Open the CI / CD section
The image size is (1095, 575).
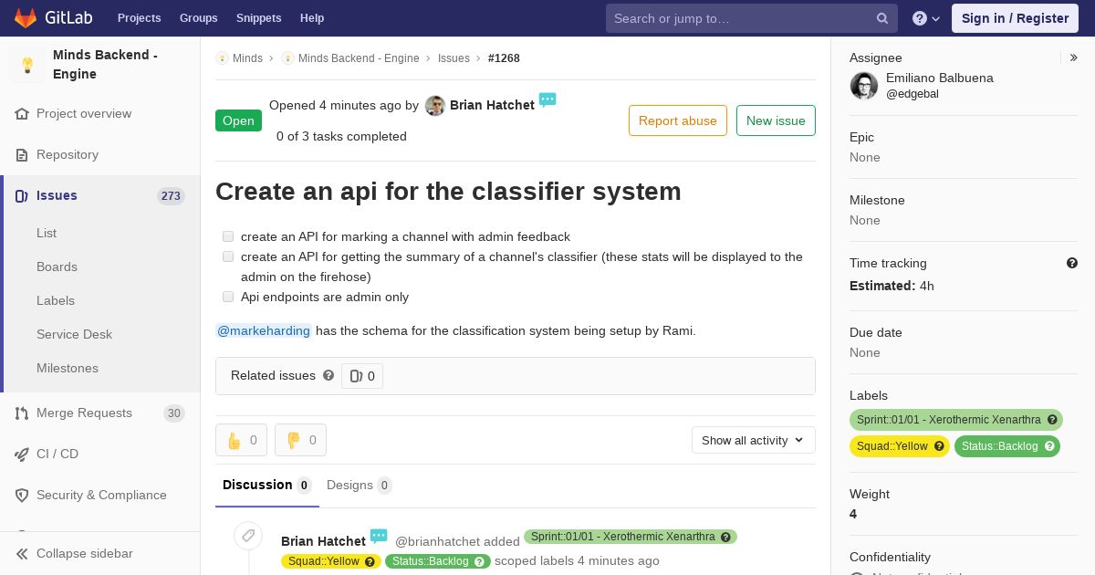(x=57, y=454)
